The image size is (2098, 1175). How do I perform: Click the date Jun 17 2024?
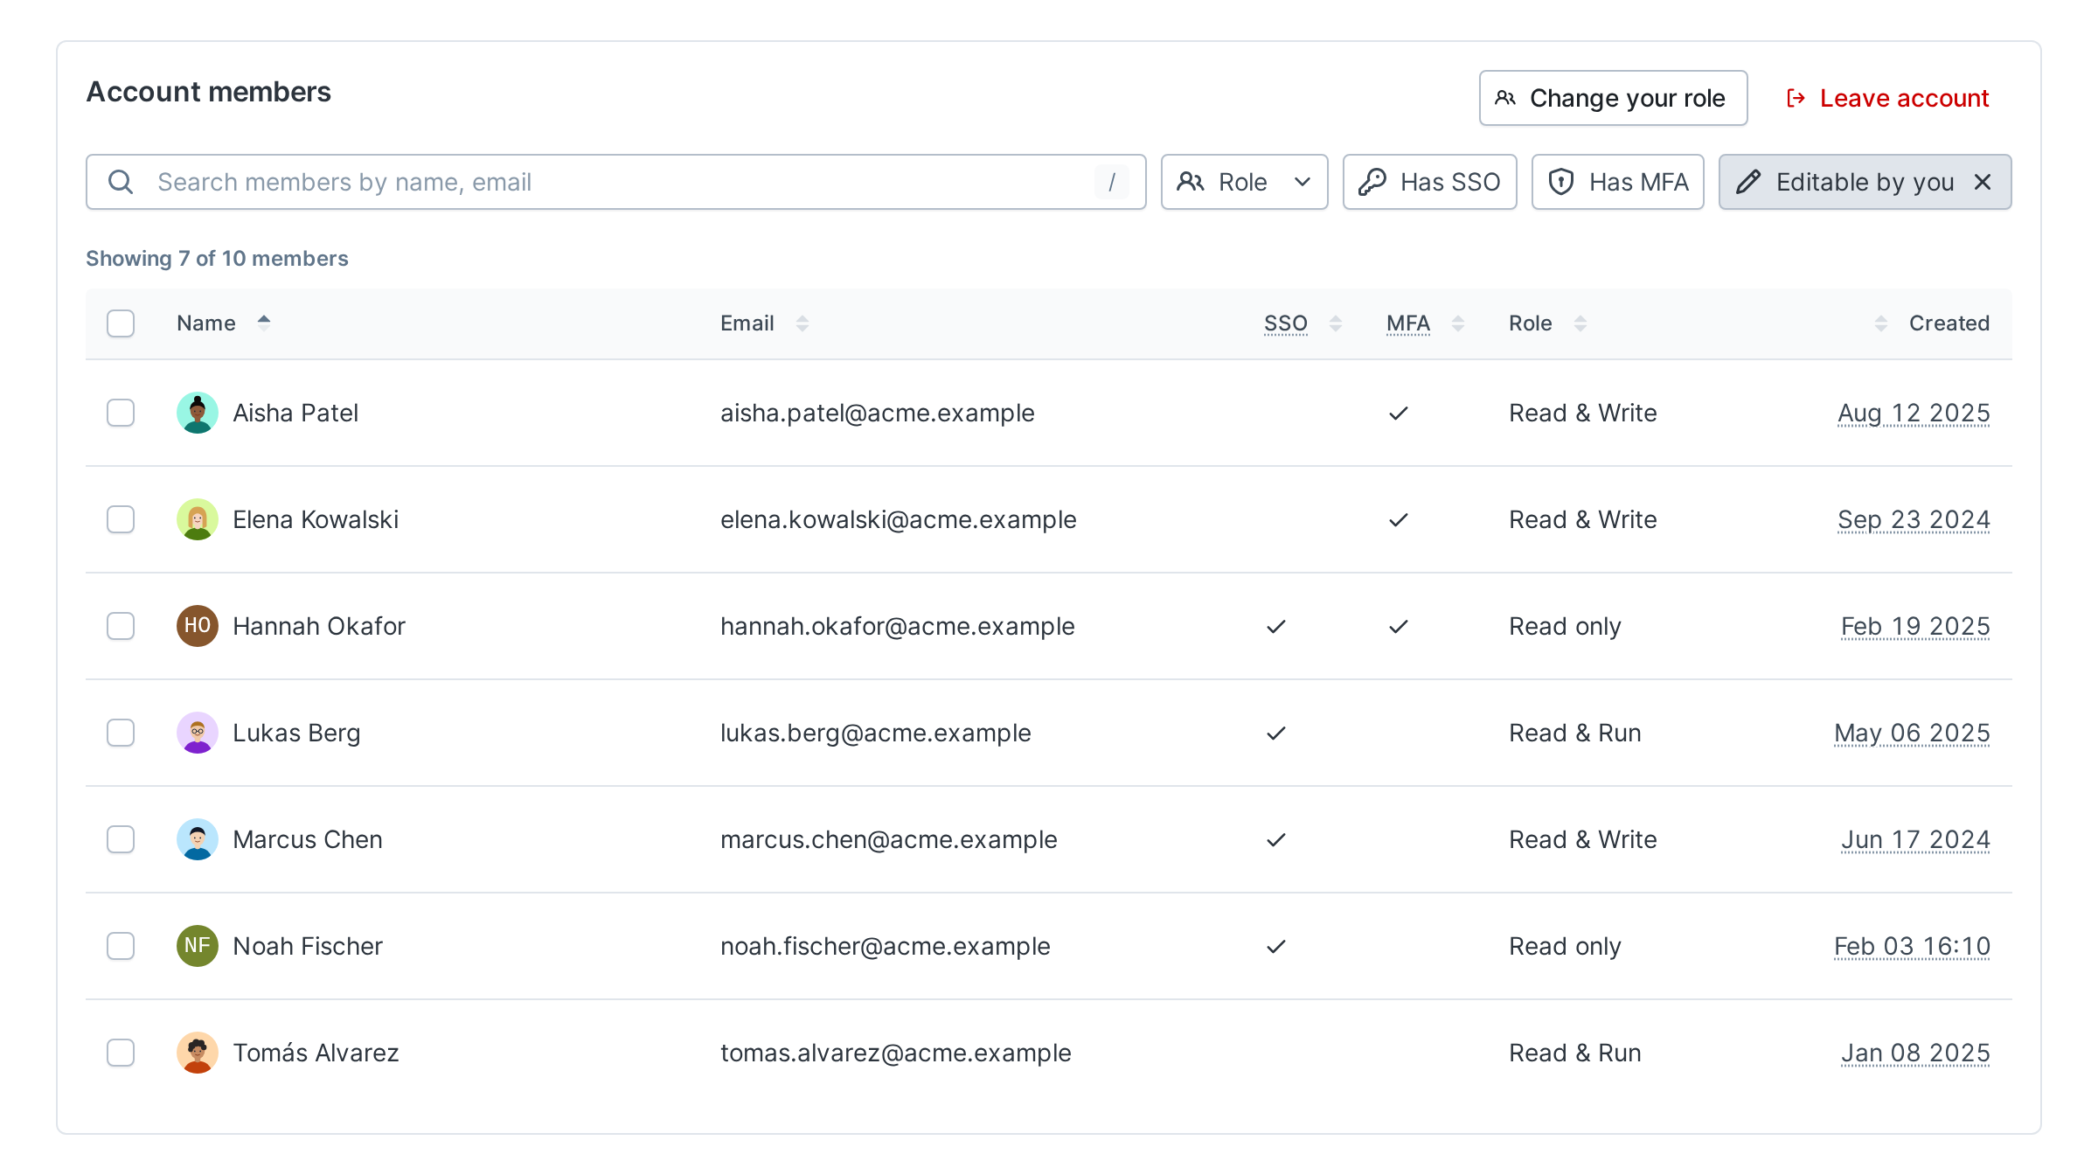coord(1915,839)
